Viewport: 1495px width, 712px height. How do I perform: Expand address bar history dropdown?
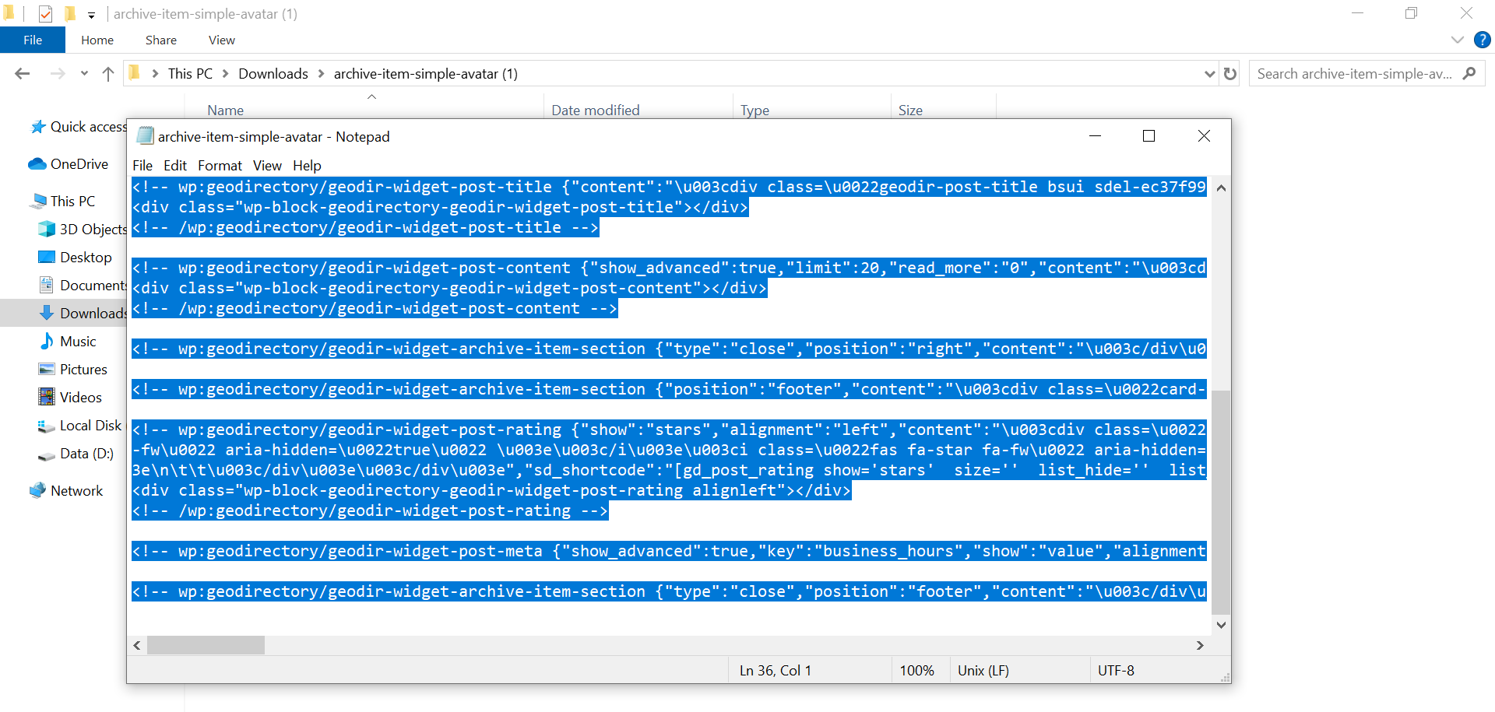click(1209, 74)
